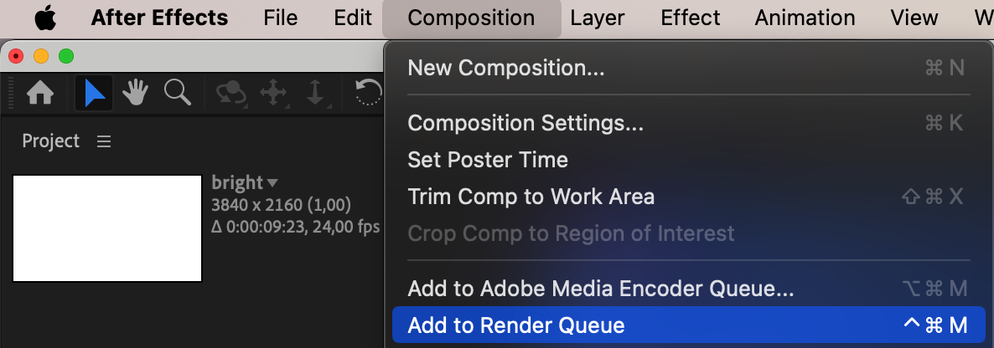The width and height of the screenshot is (994, 348).
Task: Click the Home icon in the toolbar
Action: (40, 94)
